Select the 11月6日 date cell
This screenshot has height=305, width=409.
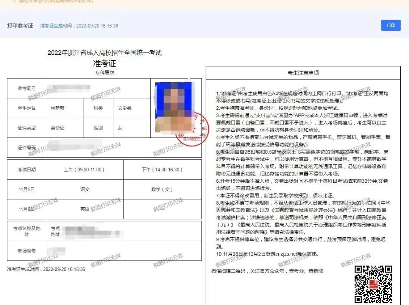(27, 209)
